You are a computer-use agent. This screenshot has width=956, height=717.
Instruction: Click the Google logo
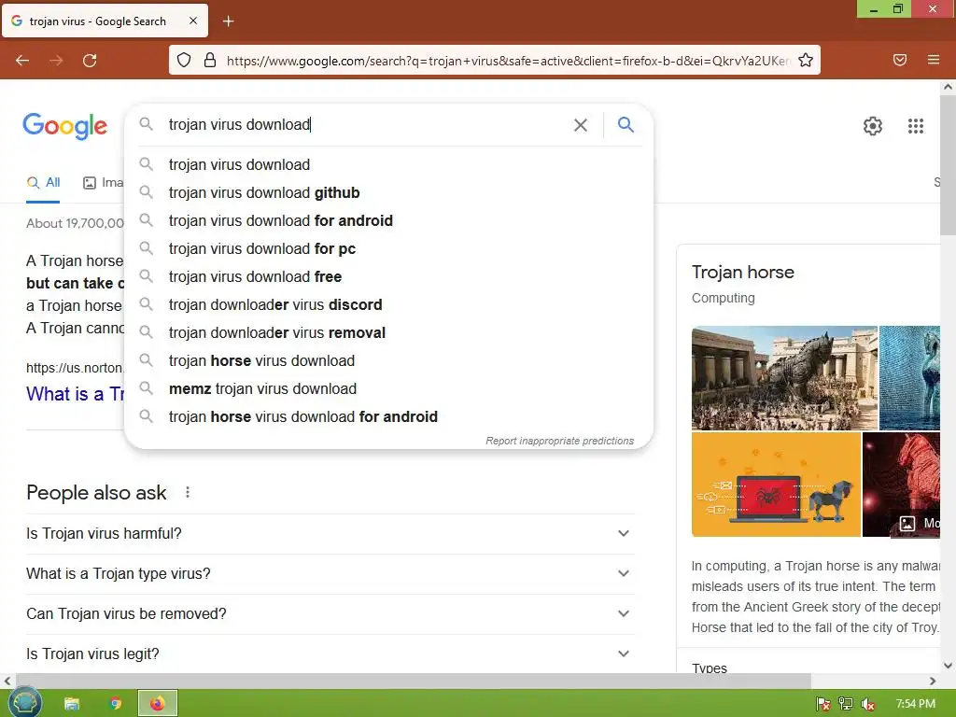point(65,126)
